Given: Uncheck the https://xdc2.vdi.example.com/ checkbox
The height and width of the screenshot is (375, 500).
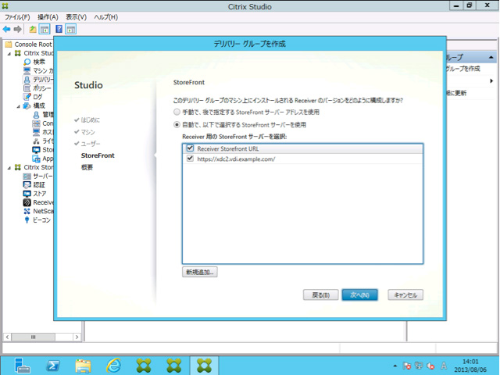Looking at the screenshot, I should pos(190,158).
